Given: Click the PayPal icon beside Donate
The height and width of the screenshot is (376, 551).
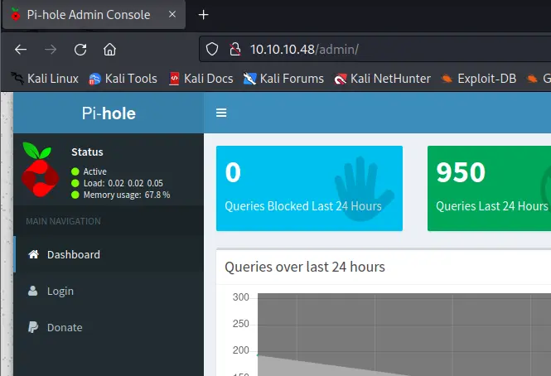Looking at the screenshot, I should coord(33,327).
